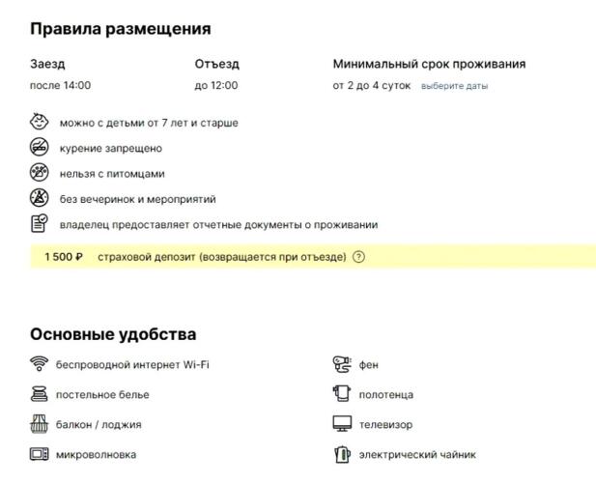
Task: Click the report documents icon
Action: click(x=40, y=223)
